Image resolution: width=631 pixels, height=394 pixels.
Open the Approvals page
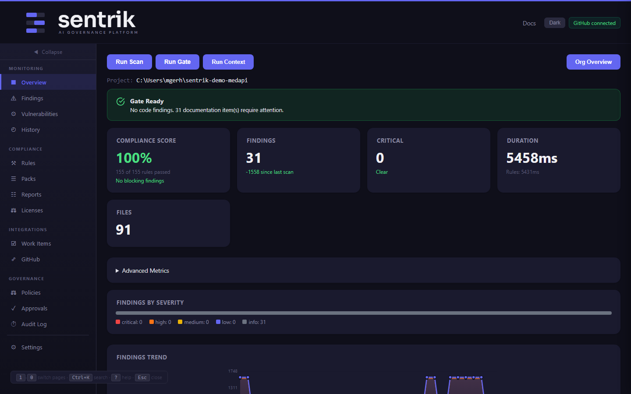tap(48, 308)
